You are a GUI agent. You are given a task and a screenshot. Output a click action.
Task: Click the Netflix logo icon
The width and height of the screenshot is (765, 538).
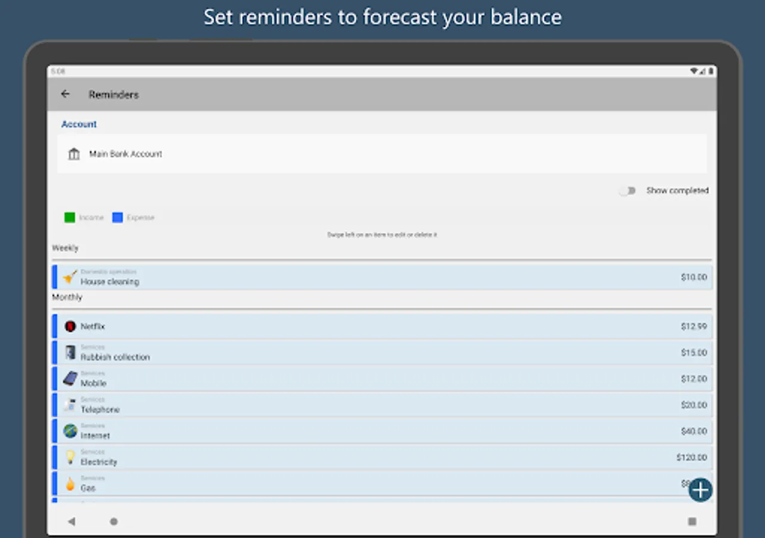70,326
